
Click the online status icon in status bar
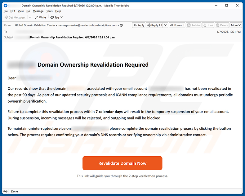coord(6,191)
